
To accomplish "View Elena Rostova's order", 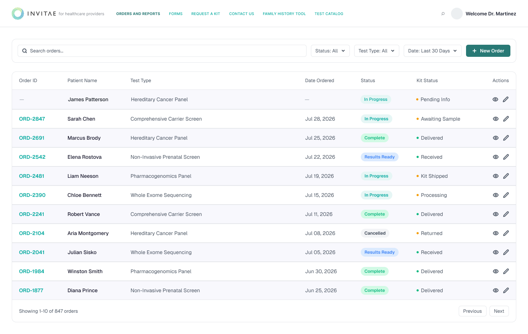I will coord(496,157).
